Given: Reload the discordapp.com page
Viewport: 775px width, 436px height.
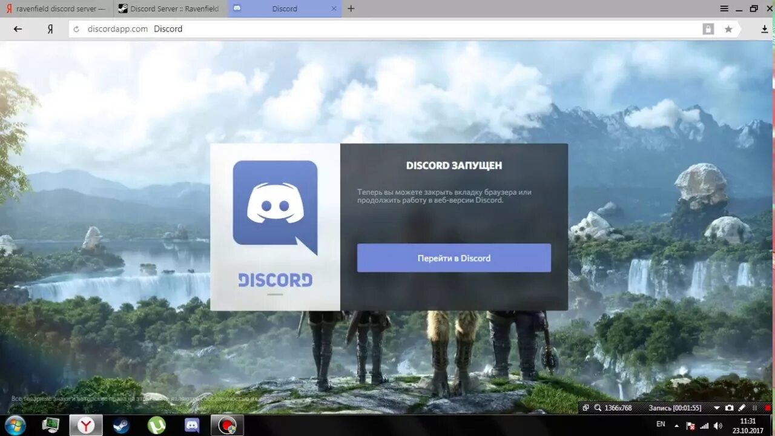Looking at the screenshot, I should click(x=76, y=28).
